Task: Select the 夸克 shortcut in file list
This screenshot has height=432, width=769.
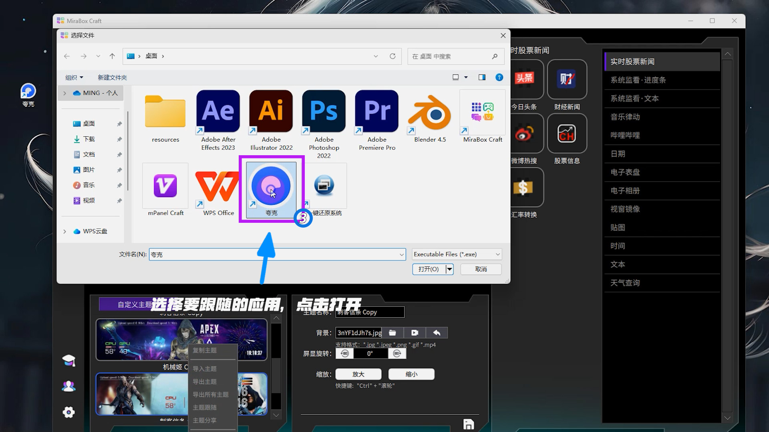Action: coord(271,190)
